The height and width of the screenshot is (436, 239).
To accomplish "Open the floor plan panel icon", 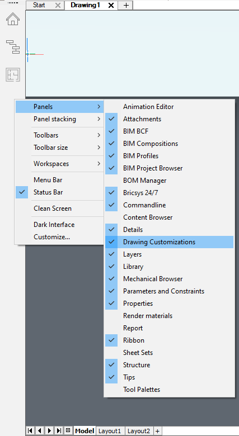I will click(13, 74).
